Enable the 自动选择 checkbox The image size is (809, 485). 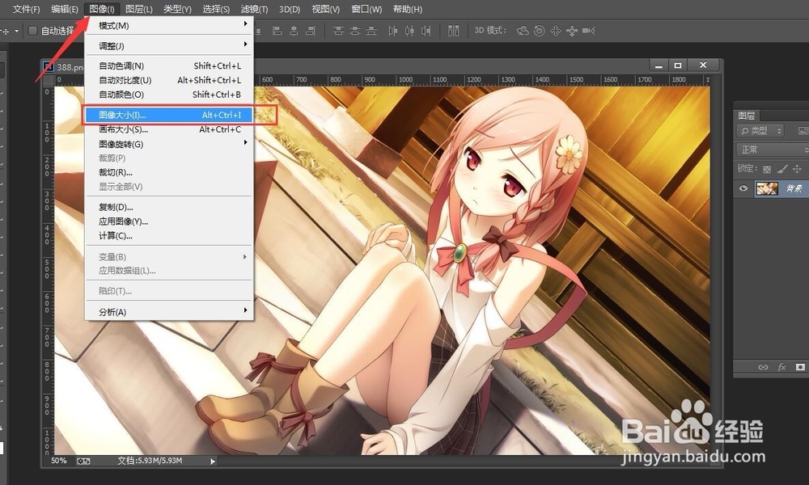[32, 31]
